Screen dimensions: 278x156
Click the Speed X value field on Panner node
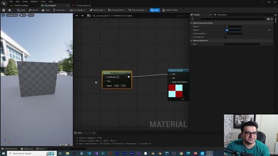(x=116, y=86)
